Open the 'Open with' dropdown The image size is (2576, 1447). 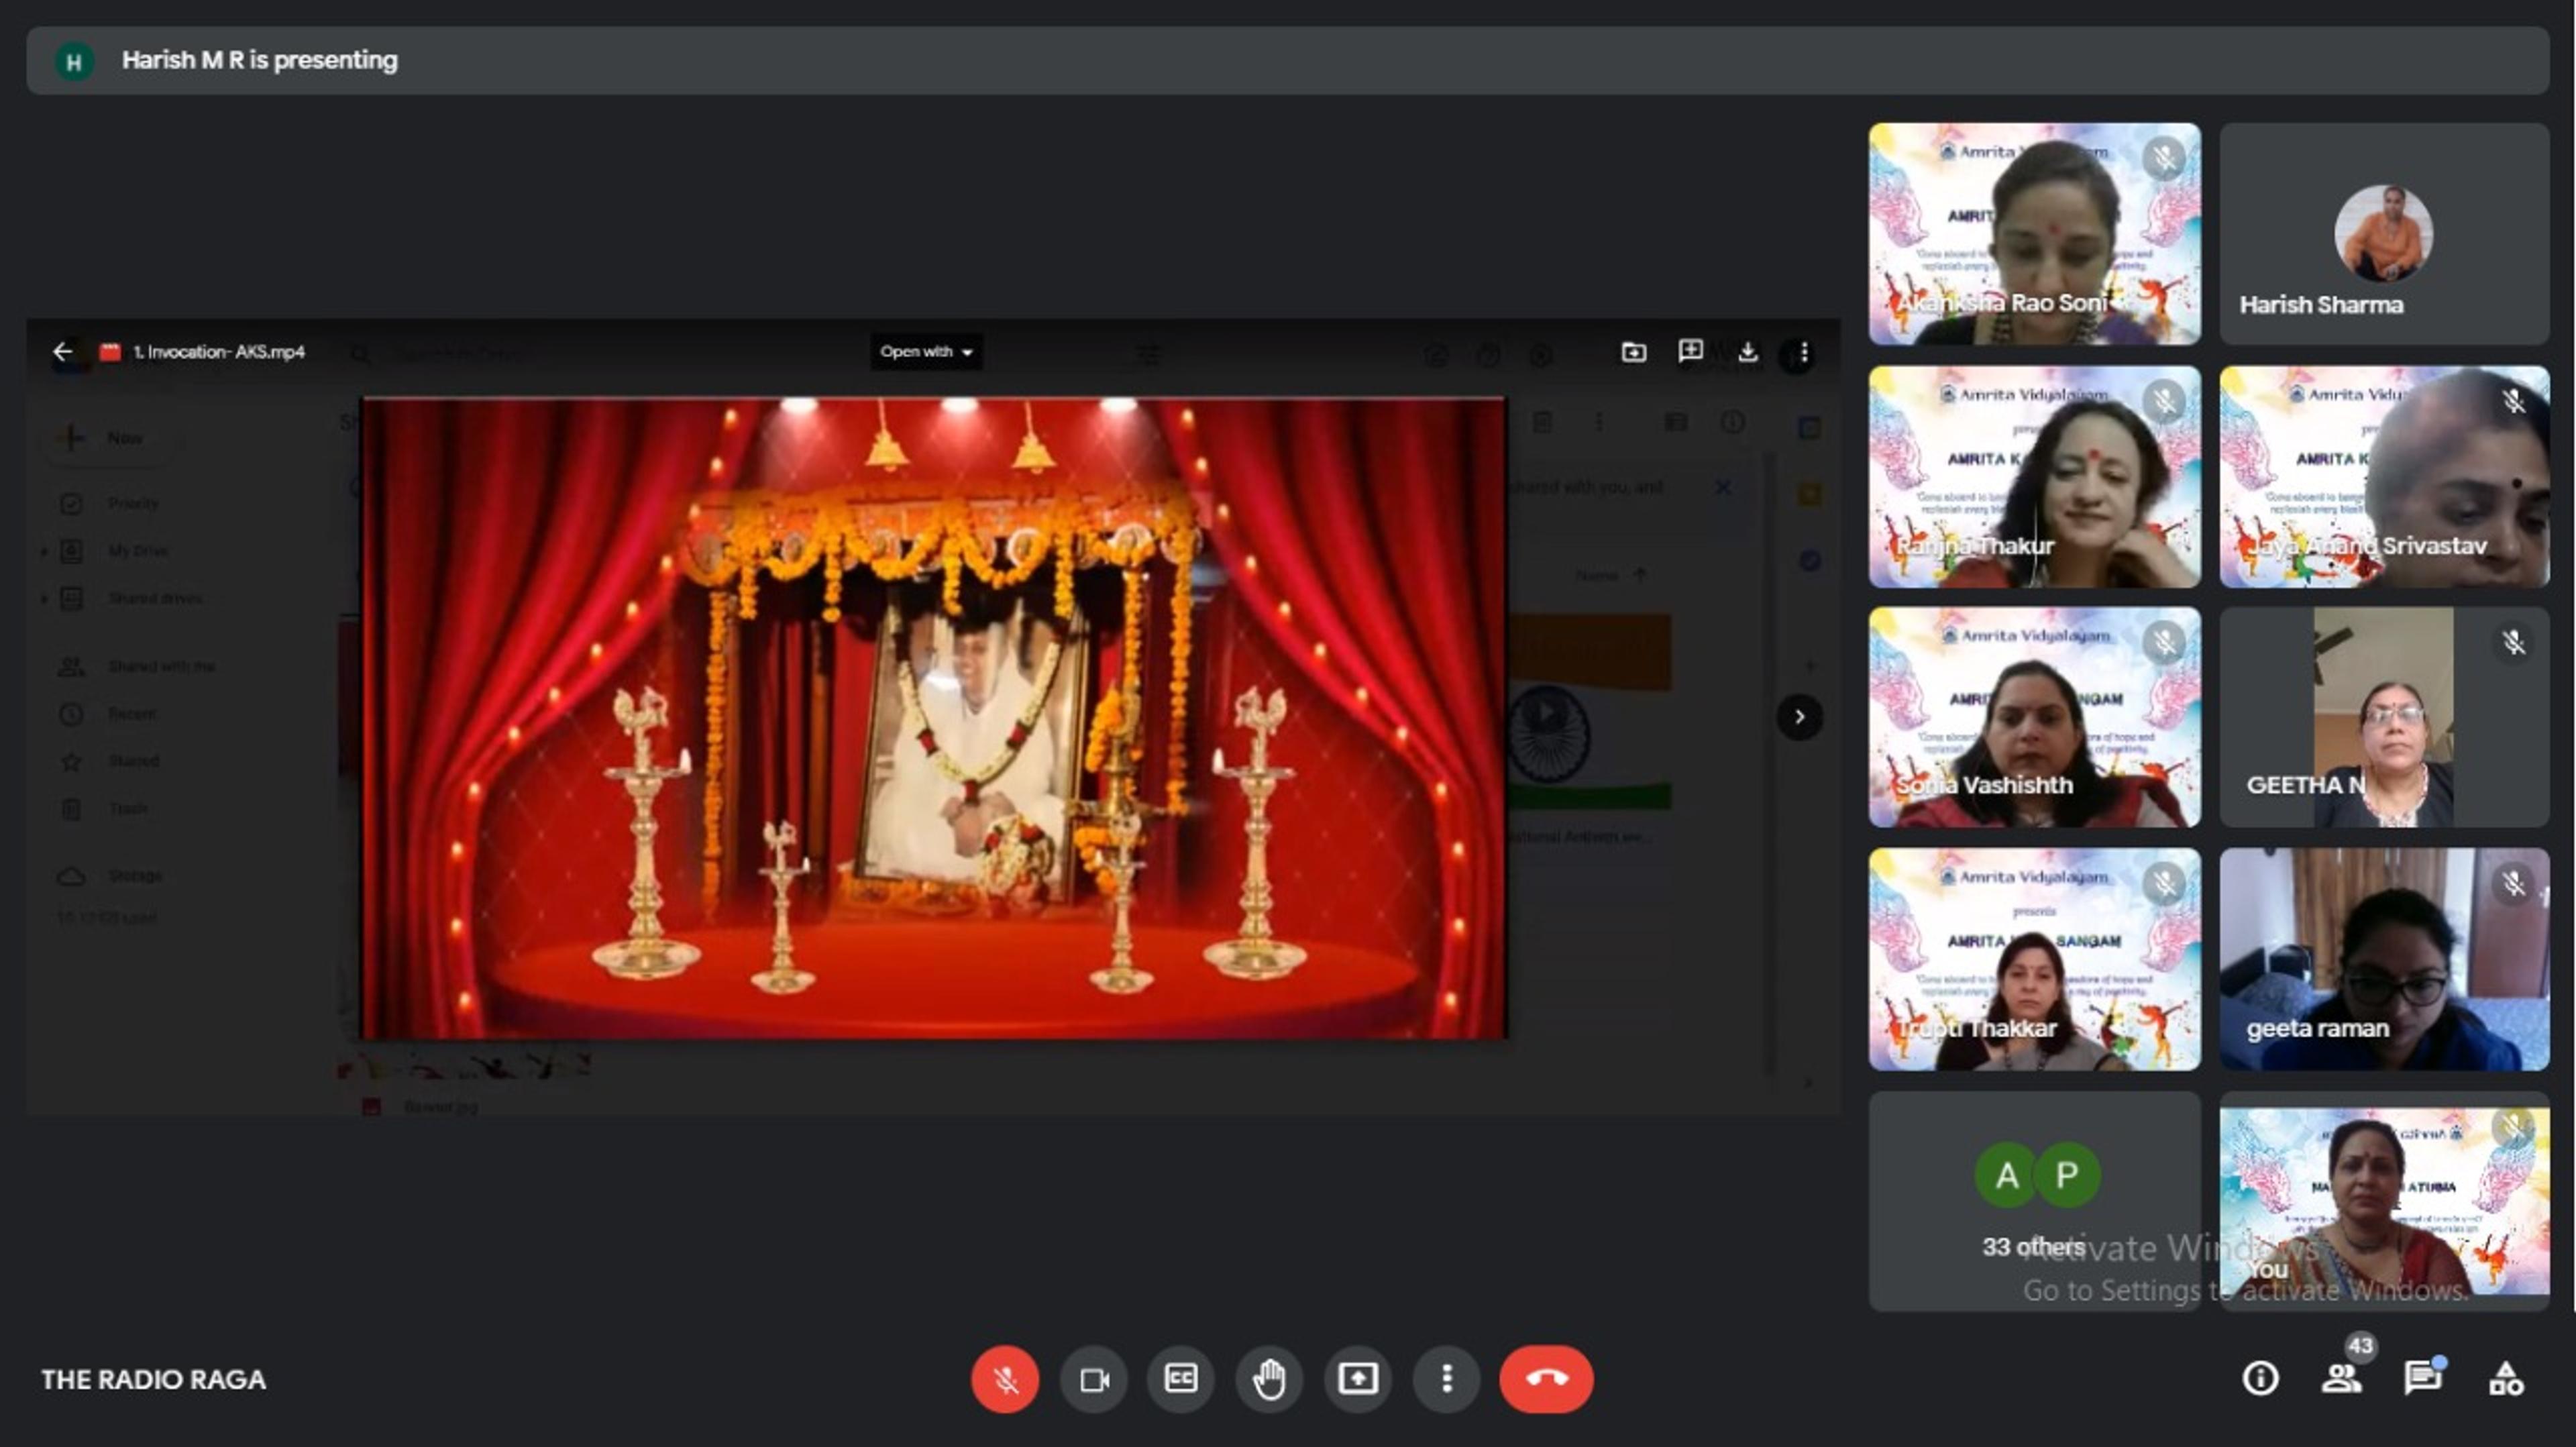(x=926, y=352)
